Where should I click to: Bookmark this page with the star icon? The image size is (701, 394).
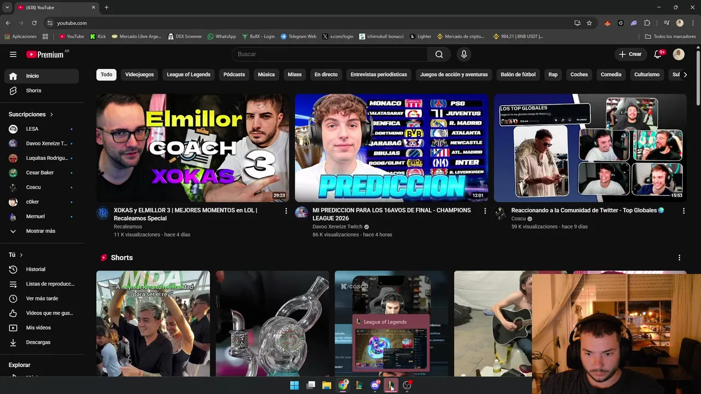(x=589, y=23)
